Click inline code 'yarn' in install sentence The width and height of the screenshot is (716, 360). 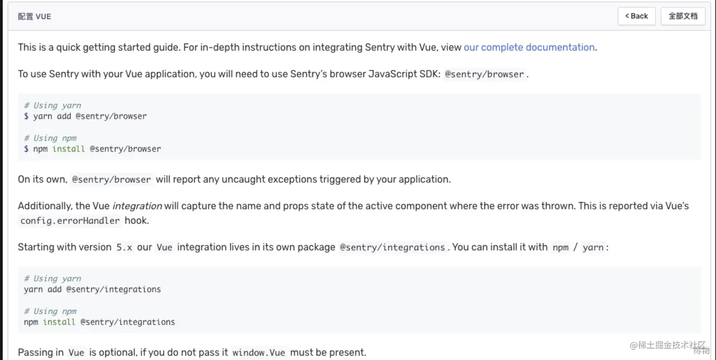coord(593,248)
